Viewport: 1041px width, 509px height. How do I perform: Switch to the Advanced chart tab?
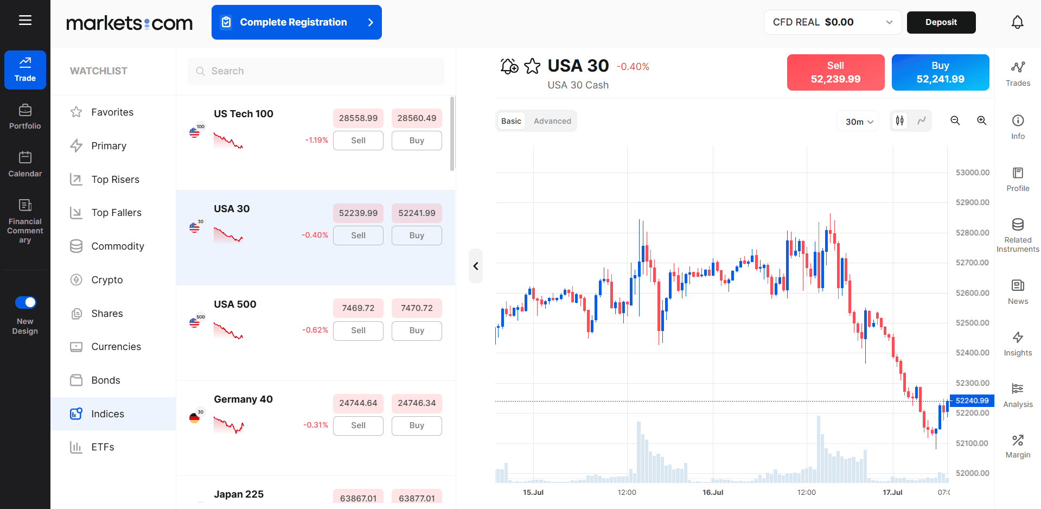click(552, 121)
